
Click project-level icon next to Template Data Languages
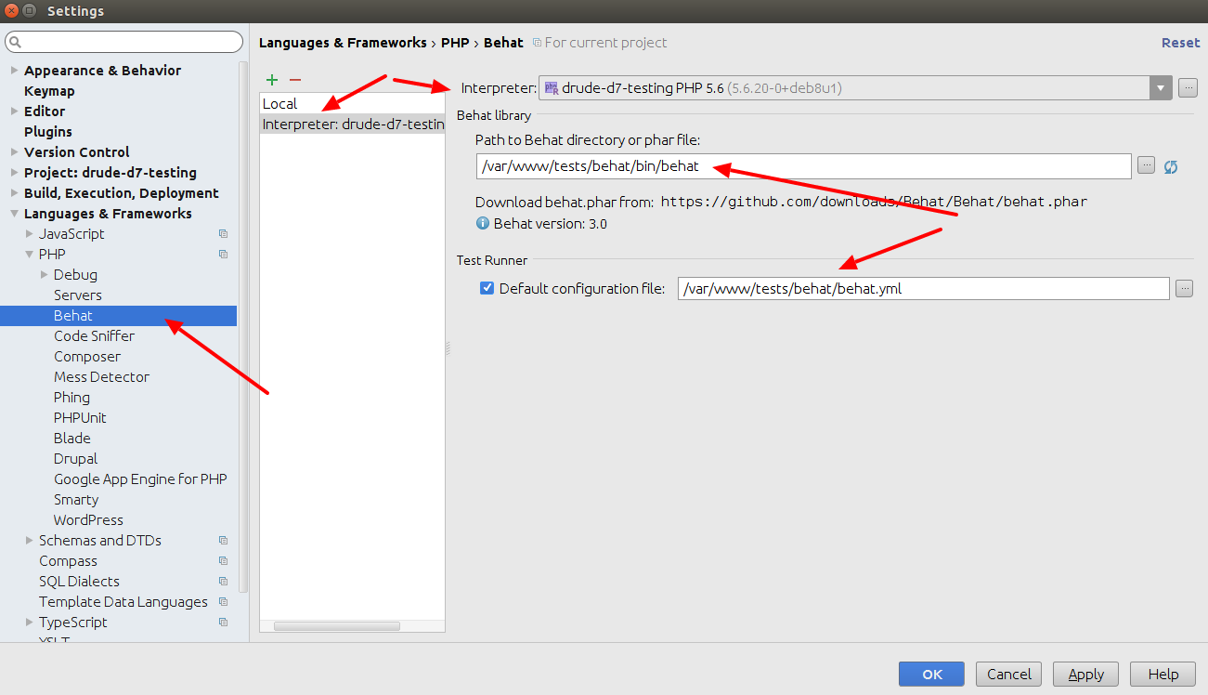point(223,602)
